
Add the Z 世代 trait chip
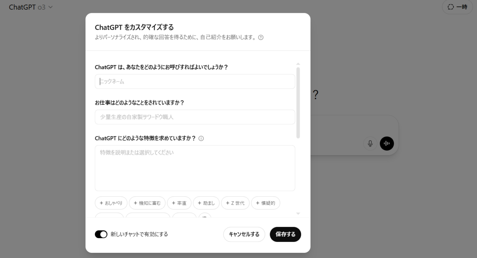point(235,203)
